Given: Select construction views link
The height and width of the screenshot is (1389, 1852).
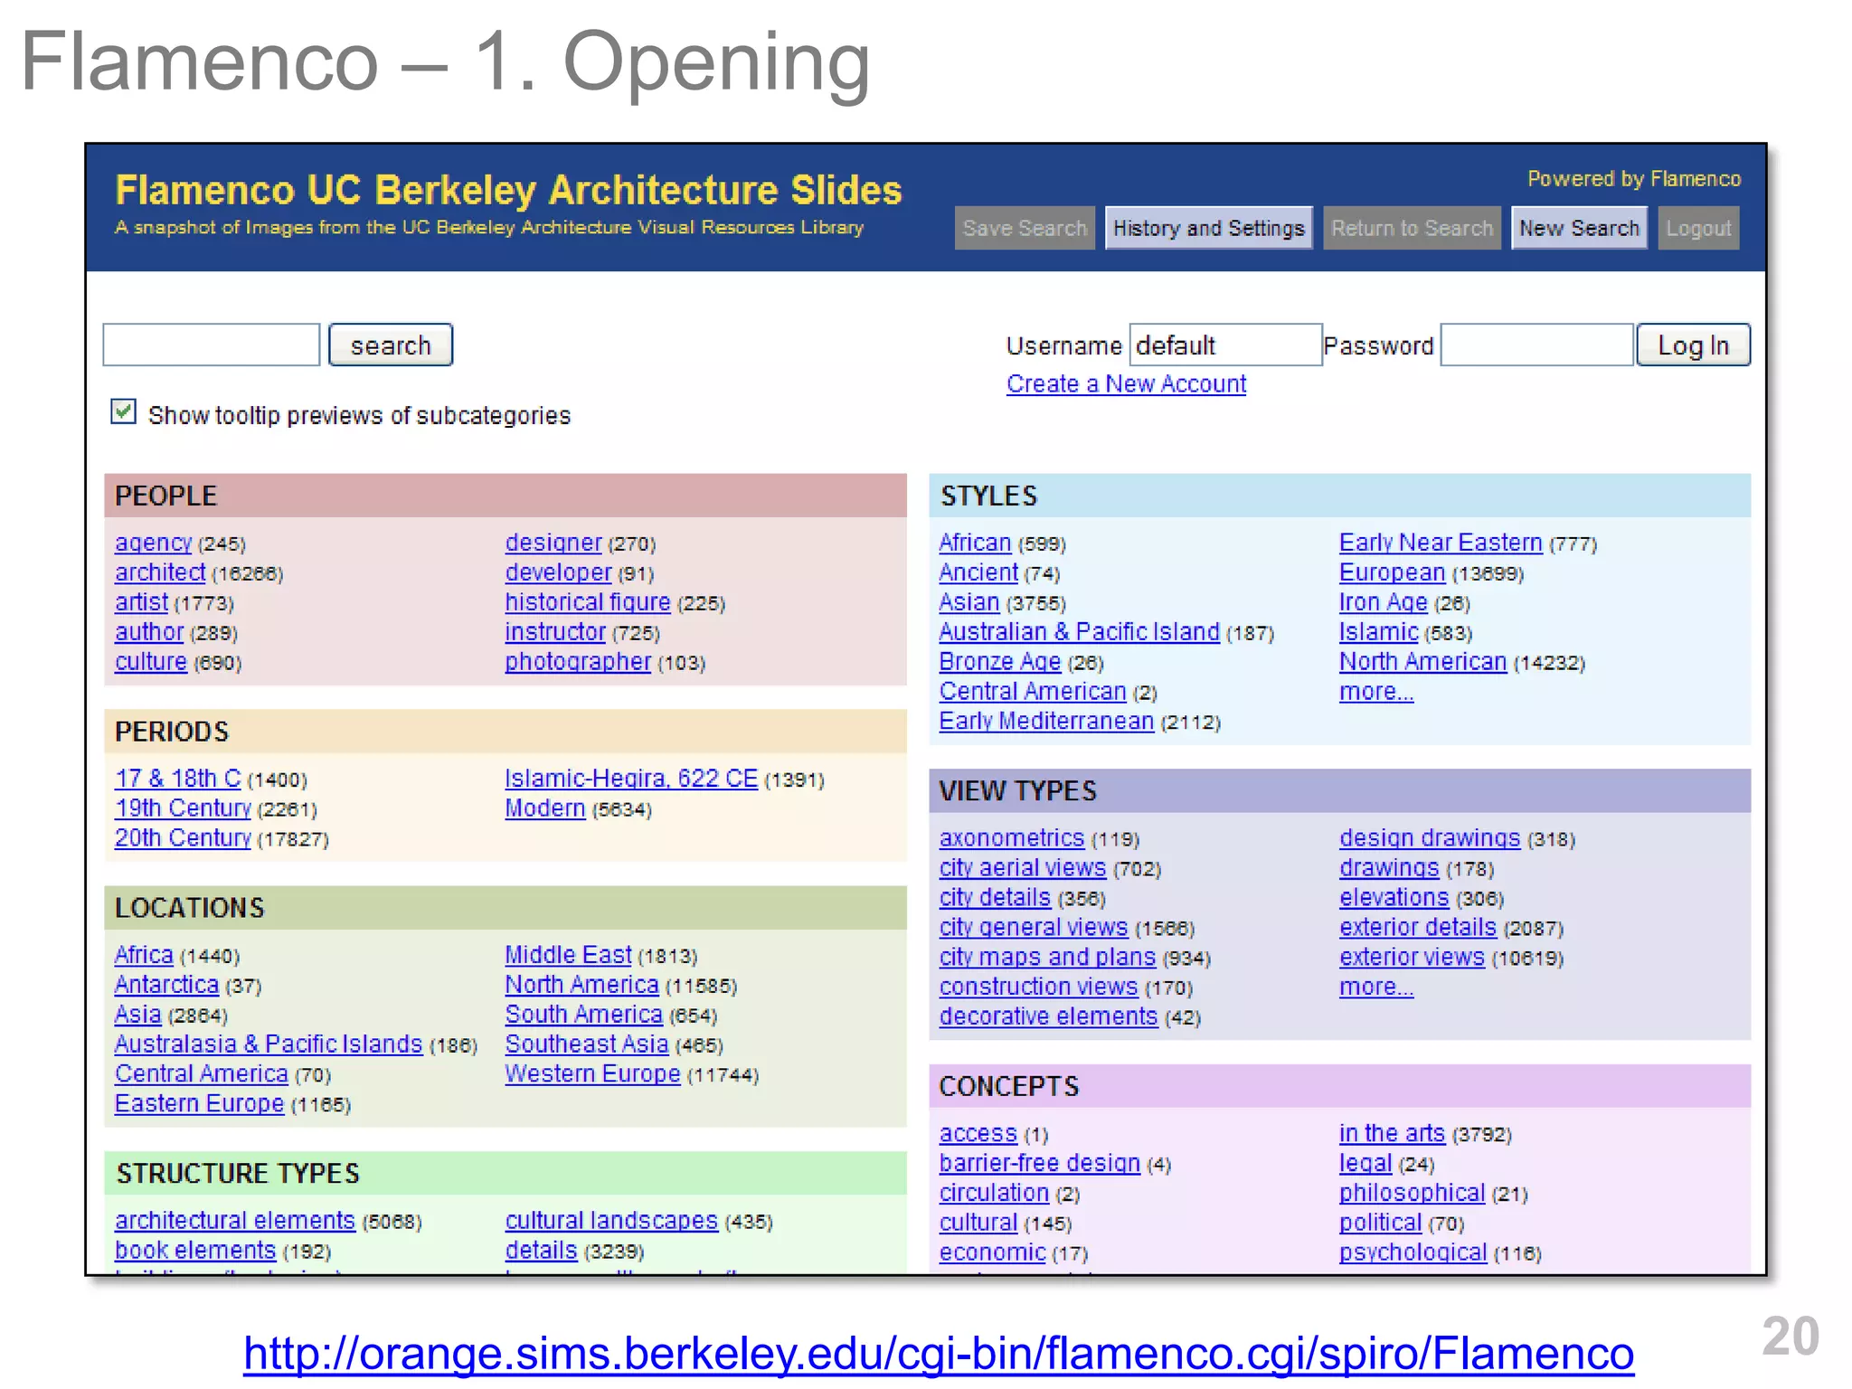Looking at the screenshot, I should tap(1039, 987).
